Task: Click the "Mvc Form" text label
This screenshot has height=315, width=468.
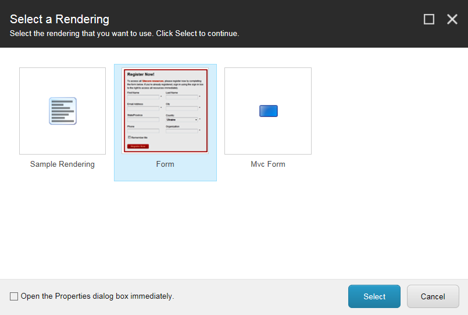Action: 268,164
